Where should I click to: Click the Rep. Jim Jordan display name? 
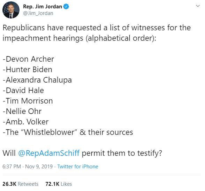43,7
